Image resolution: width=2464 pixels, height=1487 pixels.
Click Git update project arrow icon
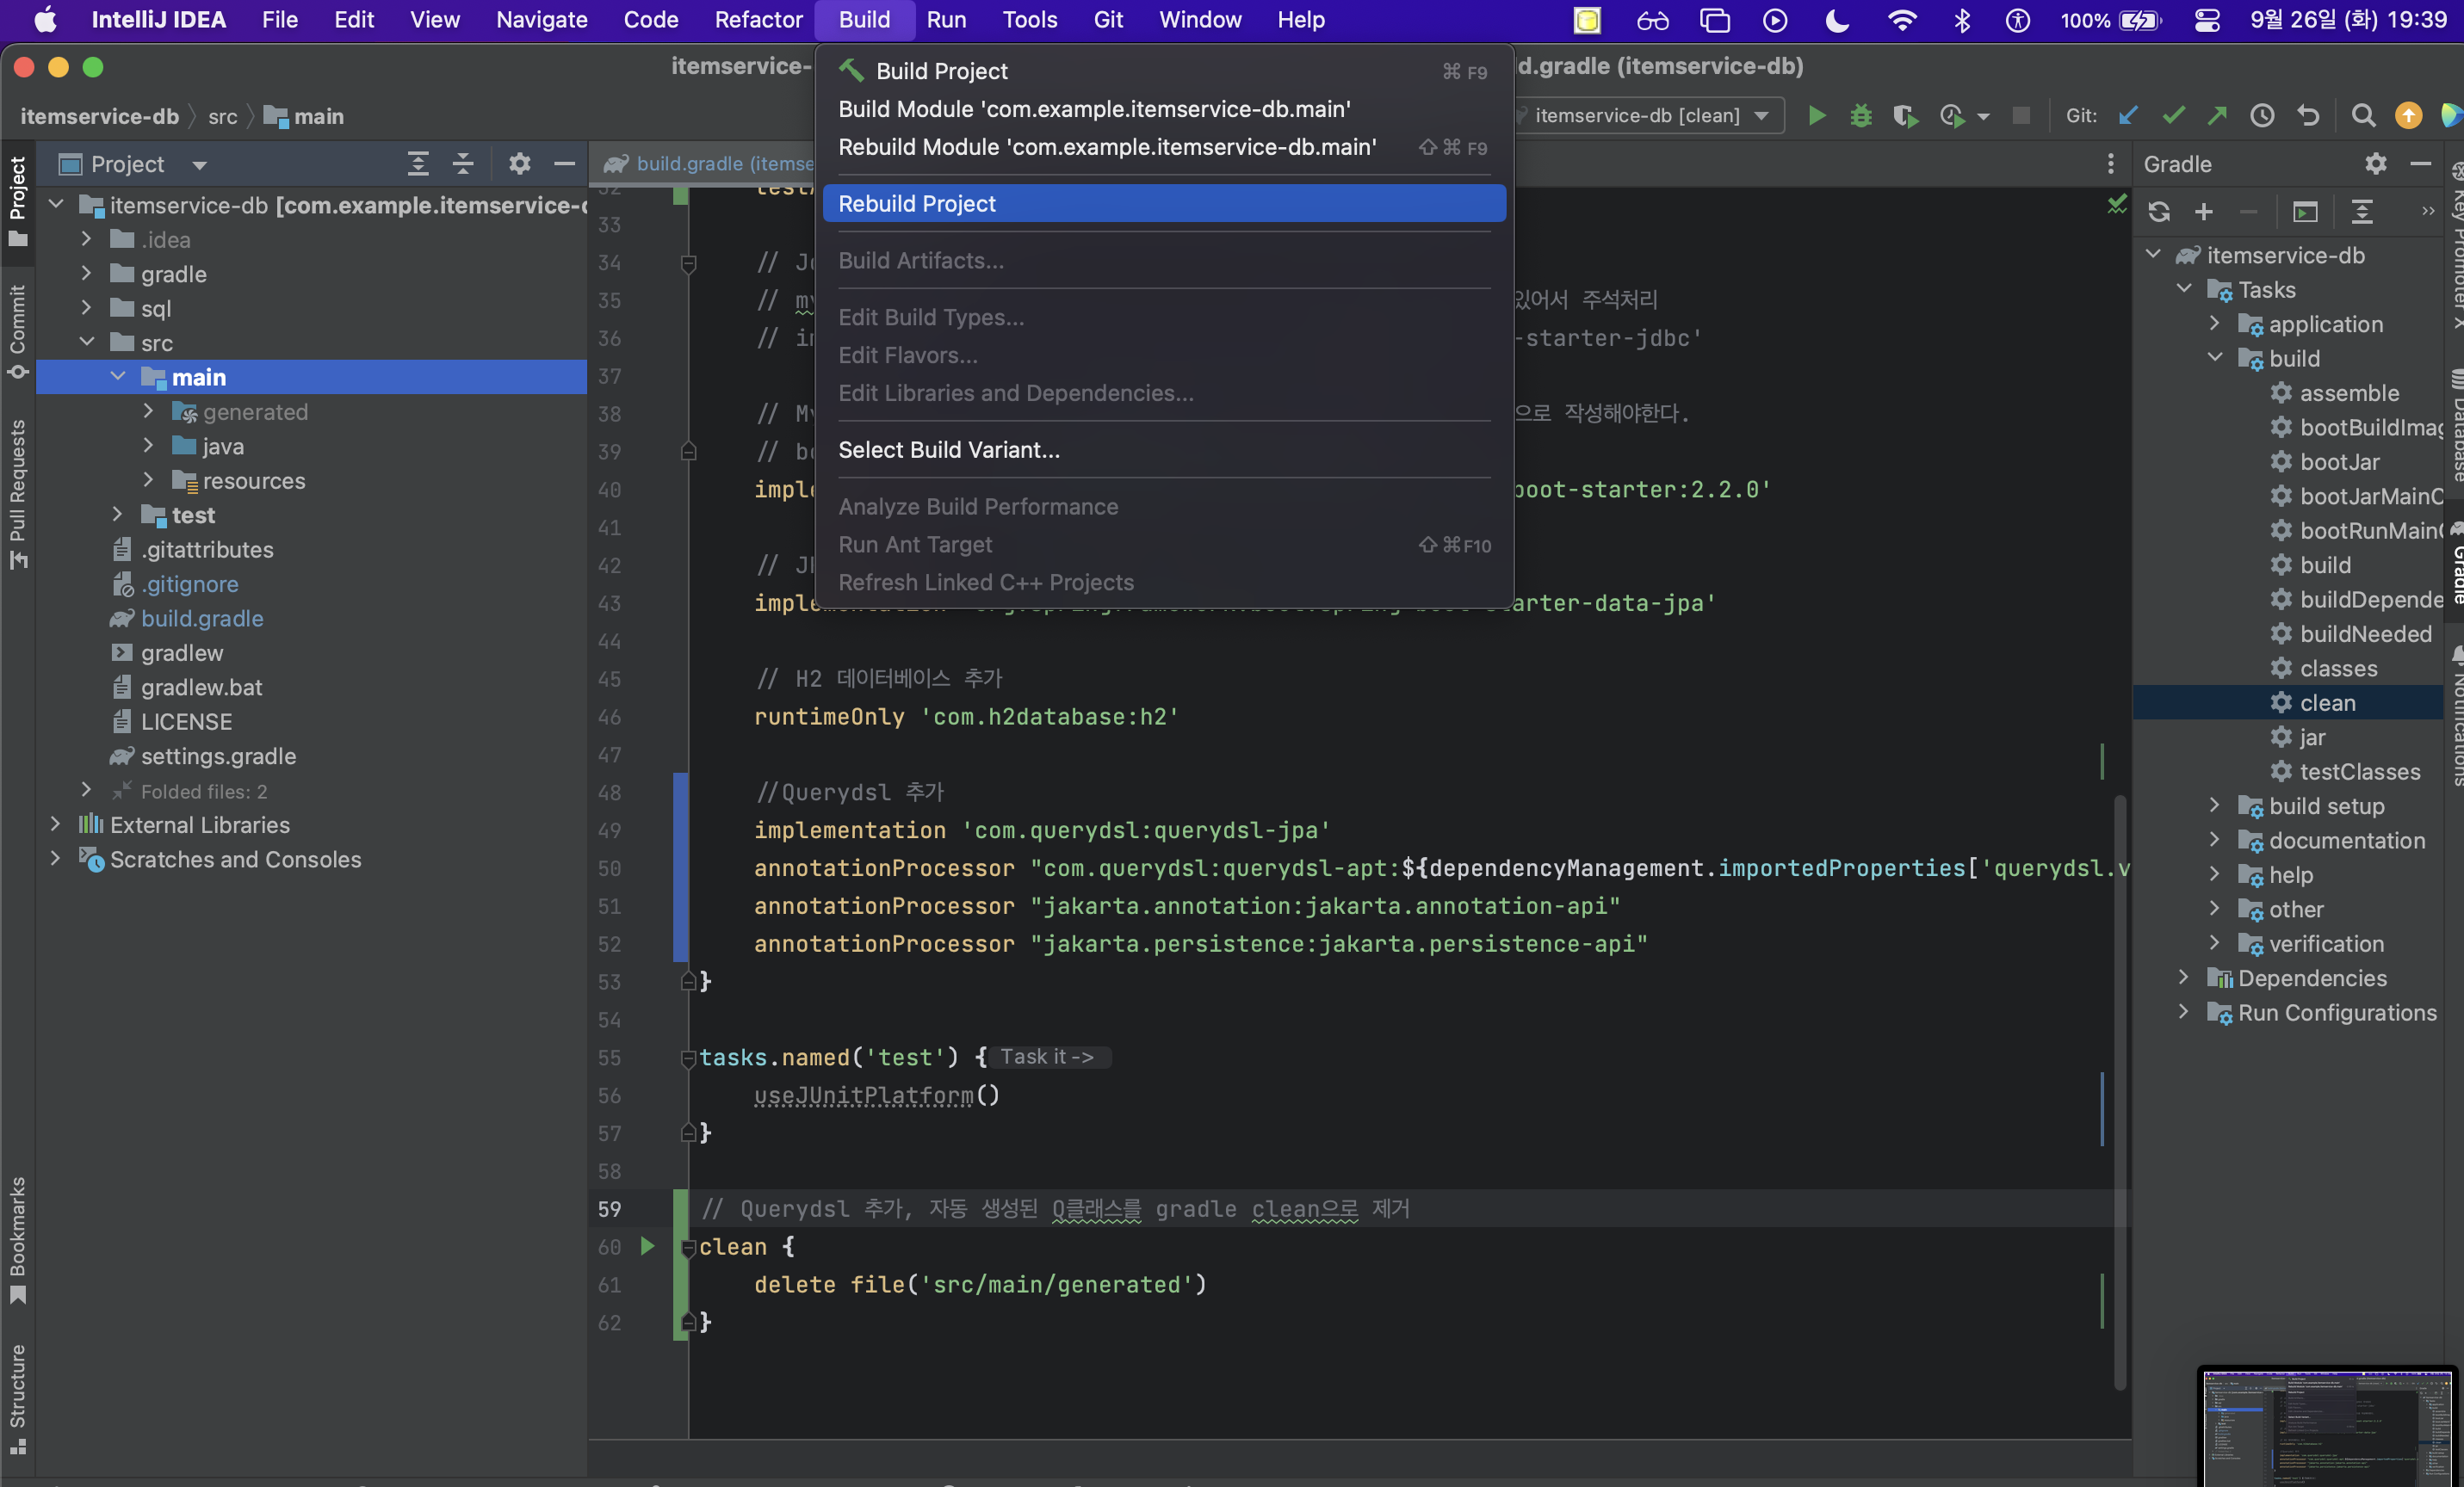2128,116
